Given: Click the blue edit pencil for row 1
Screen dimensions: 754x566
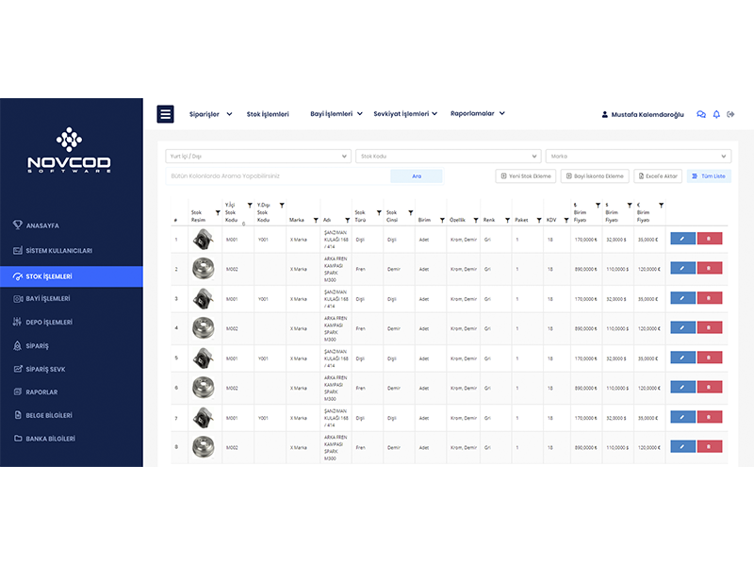Looking at the screenshot, I should (682, 240).
